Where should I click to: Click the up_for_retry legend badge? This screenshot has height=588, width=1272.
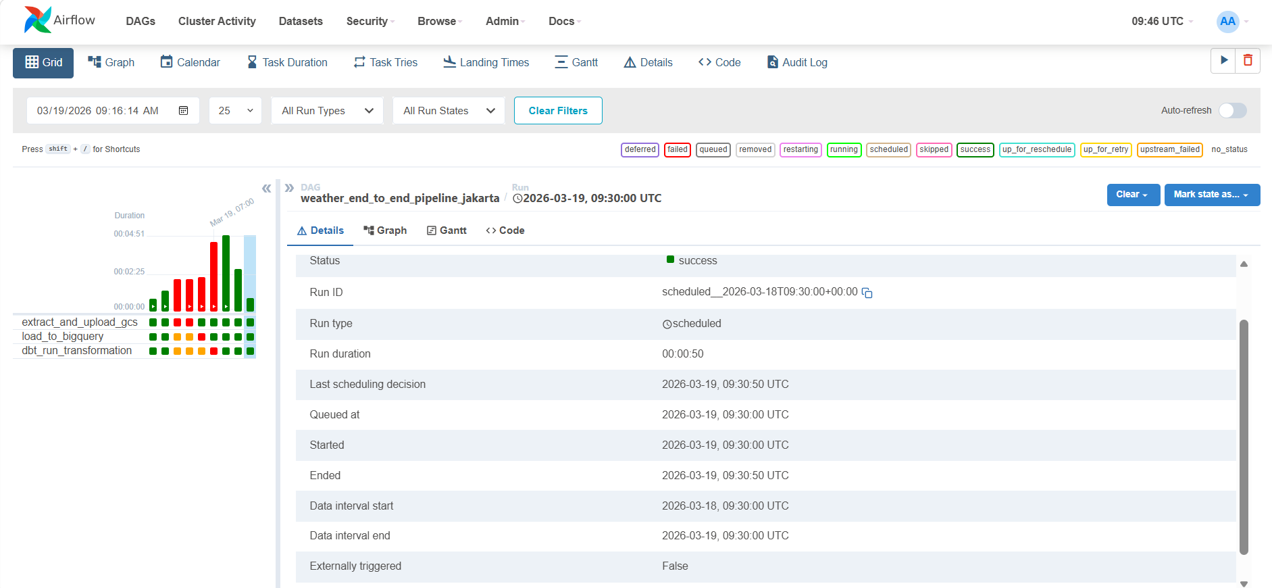(x=1106, y=149)
